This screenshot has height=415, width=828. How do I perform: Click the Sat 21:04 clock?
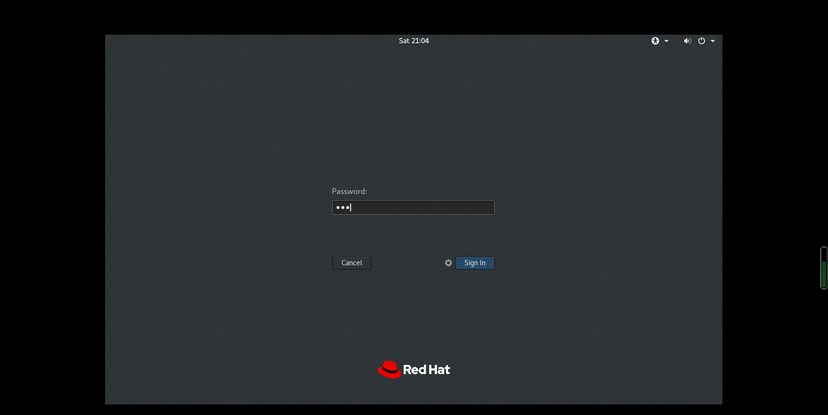coord(414,41)
